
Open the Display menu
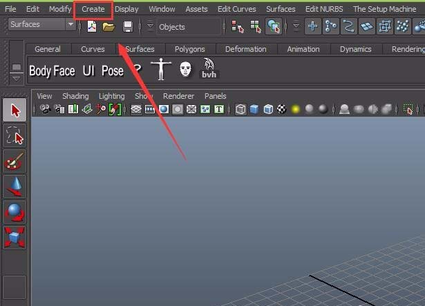pyautogui.click(x=126, y=9)
